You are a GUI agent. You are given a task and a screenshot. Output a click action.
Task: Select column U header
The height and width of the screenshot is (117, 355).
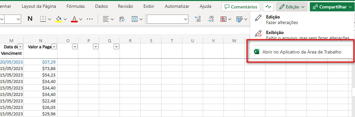193,41
